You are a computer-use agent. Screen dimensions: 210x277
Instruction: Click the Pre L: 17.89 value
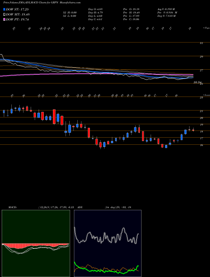(x=131, y=16)
